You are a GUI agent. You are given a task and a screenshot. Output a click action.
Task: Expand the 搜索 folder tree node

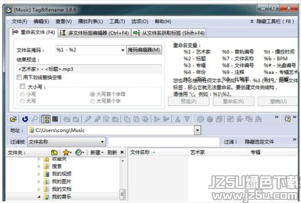(39, 167)
